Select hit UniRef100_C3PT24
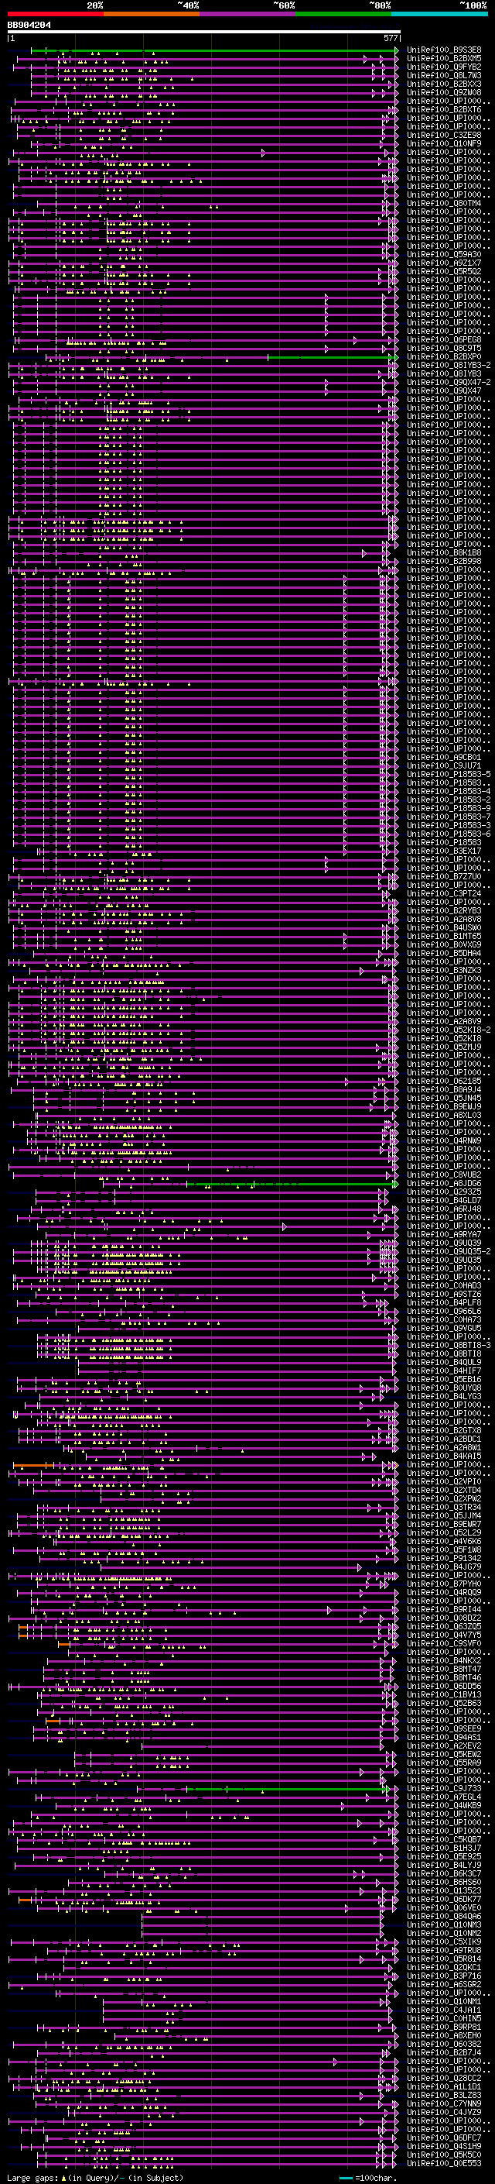495x2184 pixels. (444, 893)
